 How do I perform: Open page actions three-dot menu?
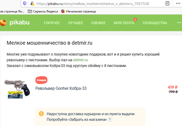click(x=178, y=4)
